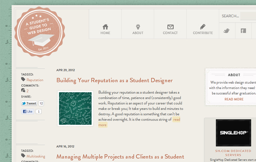This screenshot has height=162, width=256.
Task: Click the Facebook Like button
Action: pyautogui.click(x=28, y=111)
